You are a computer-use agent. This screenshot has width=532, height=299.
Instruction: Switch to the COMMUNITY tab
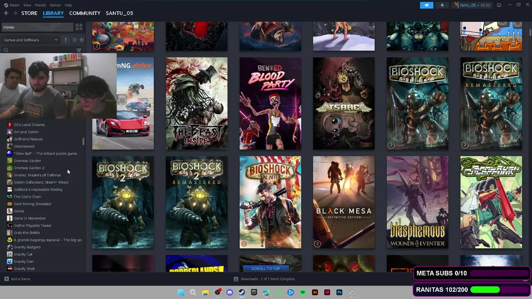pyautogui.click(x=85, y=13)
